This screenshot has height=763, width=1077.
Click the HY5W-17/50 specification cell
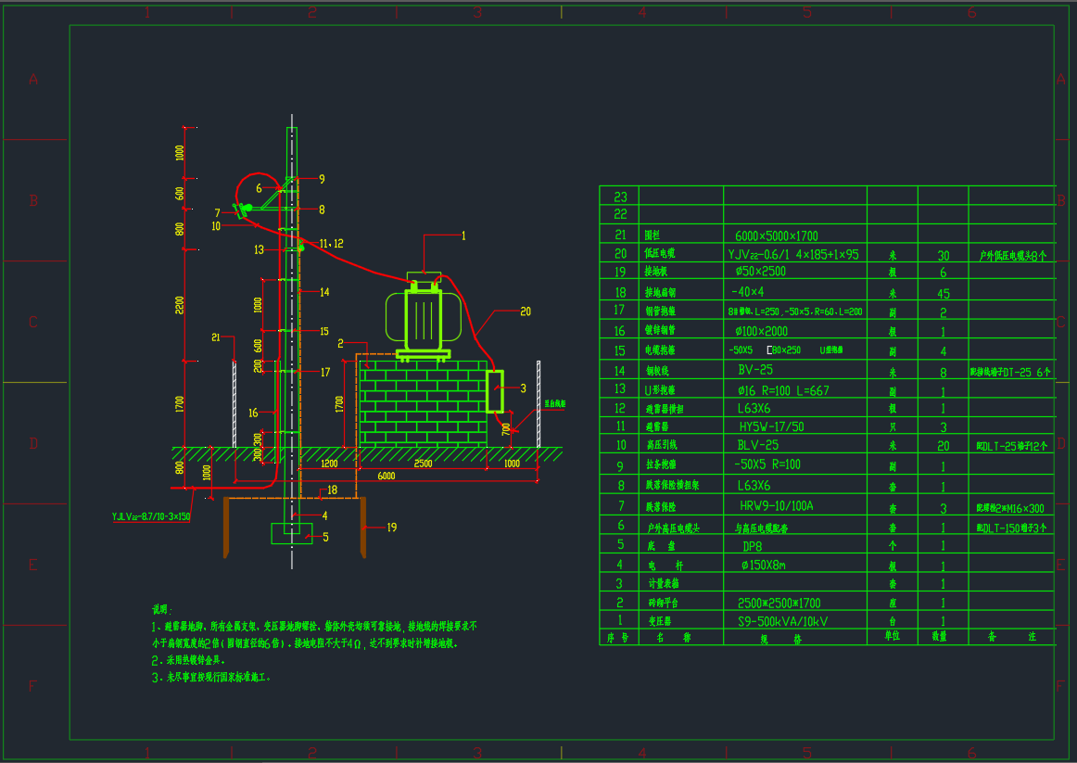click(771, 426)
